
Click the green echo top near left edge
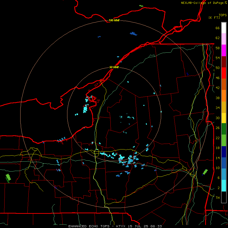8,178
